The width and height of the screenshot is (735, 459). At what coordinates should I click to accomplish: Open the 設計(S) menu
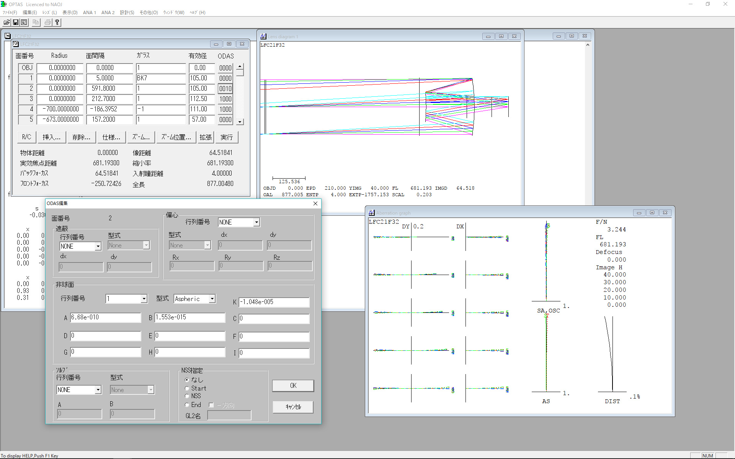[127, 13]
